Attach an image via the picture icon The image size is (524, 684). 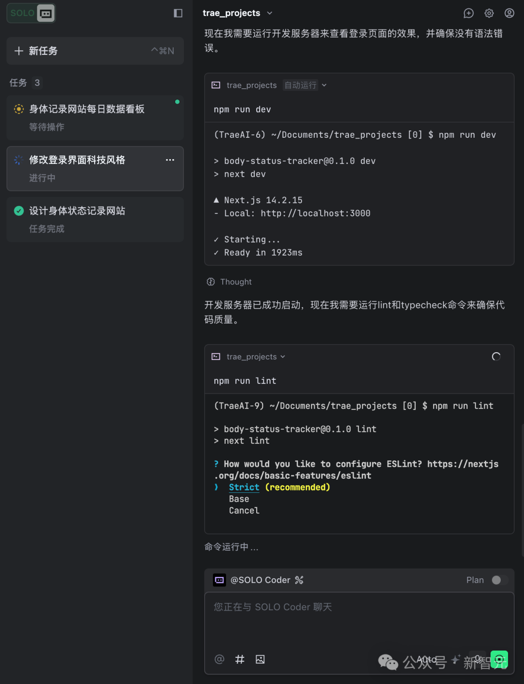[x=260, y=659]
